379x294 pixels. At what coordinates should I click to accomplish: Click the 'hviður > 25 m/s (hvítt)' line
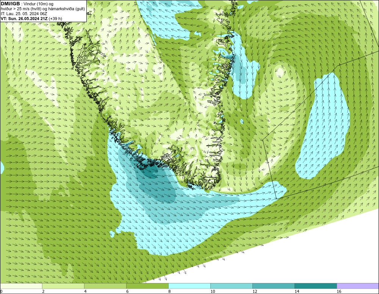(x=22, y=9)
